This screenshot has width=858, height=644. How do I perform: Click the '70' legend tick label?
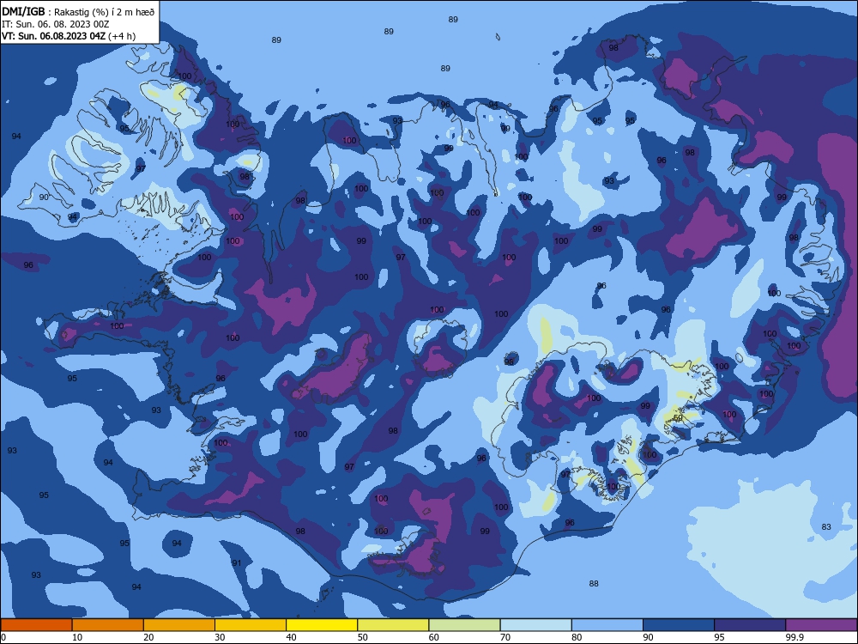pos(505,637)
